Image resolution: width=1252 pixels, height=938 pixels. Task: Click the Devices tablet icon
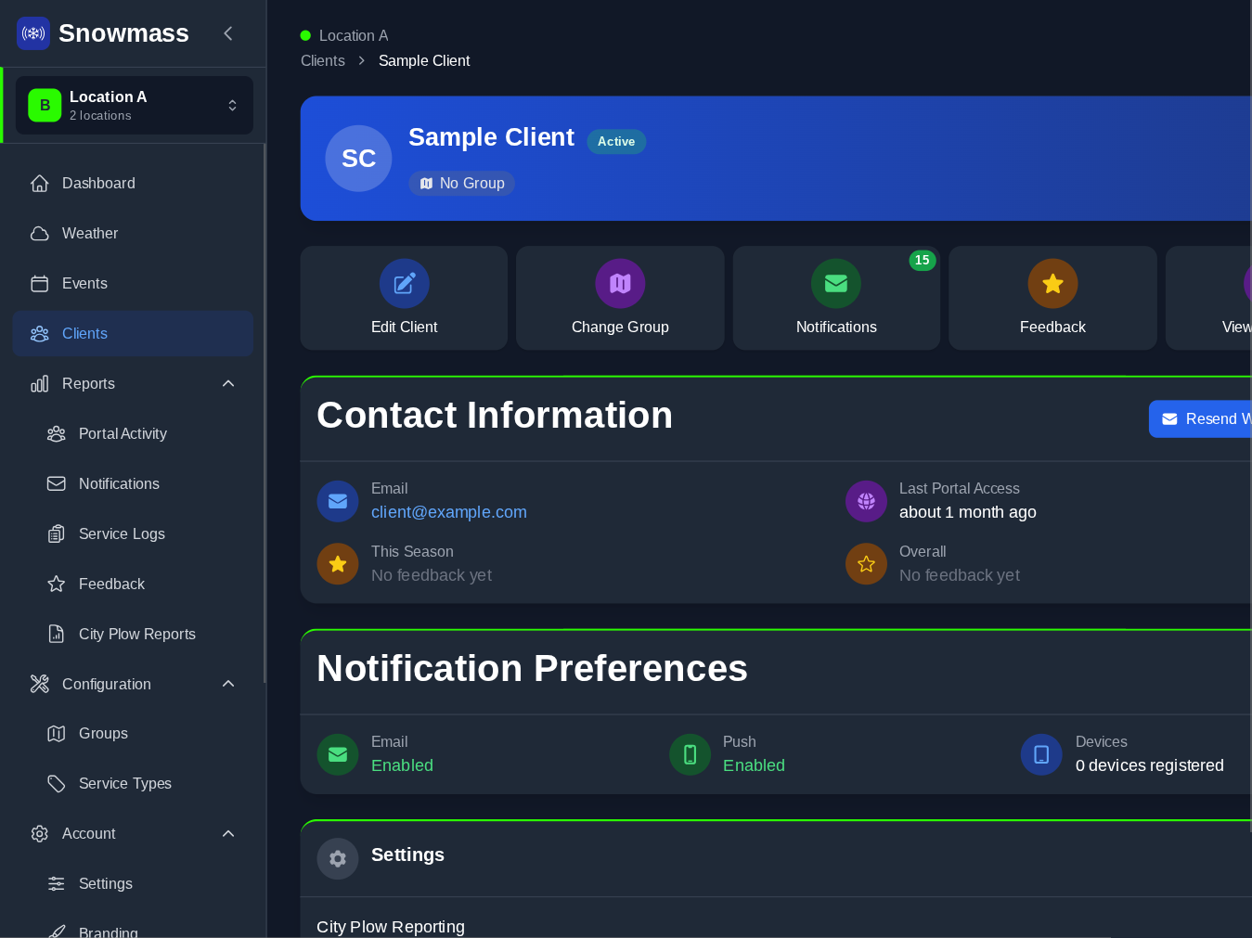(1041, 754)
